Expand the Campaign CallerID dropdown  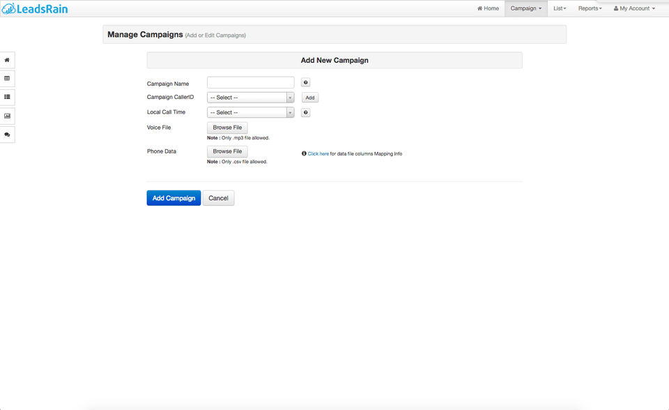pyautogui.click(x=250, y=98)
